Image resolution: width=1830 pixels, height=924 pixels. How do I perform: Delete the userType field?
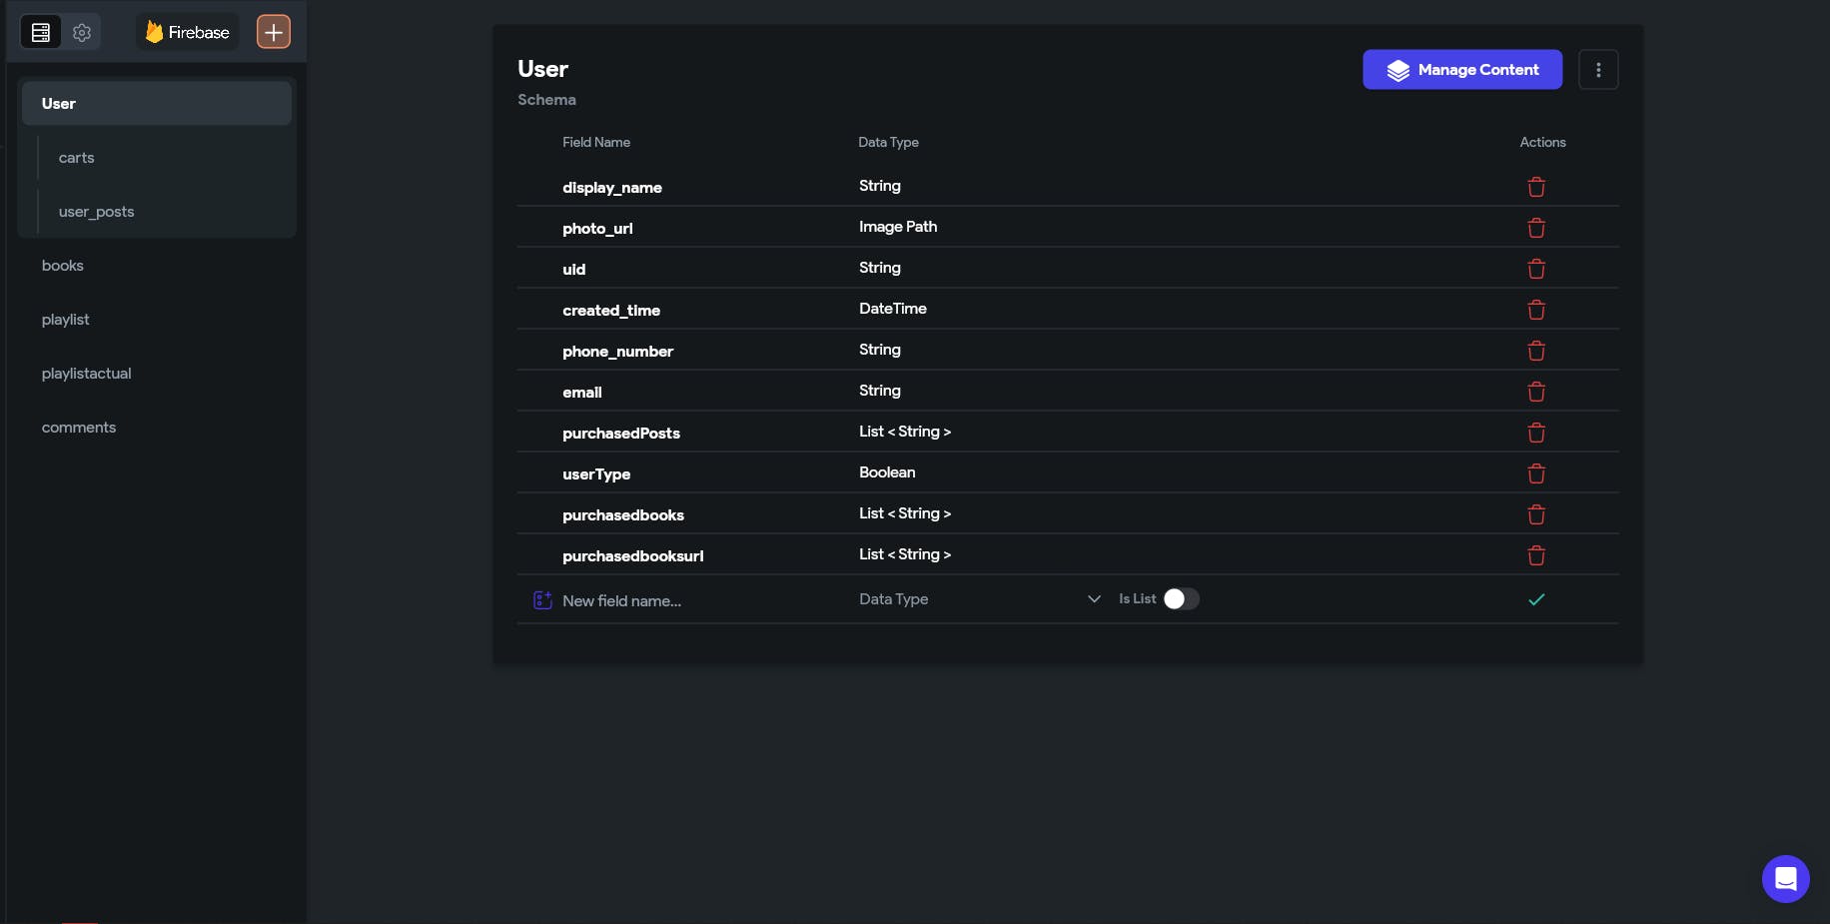coord(1536,473)
